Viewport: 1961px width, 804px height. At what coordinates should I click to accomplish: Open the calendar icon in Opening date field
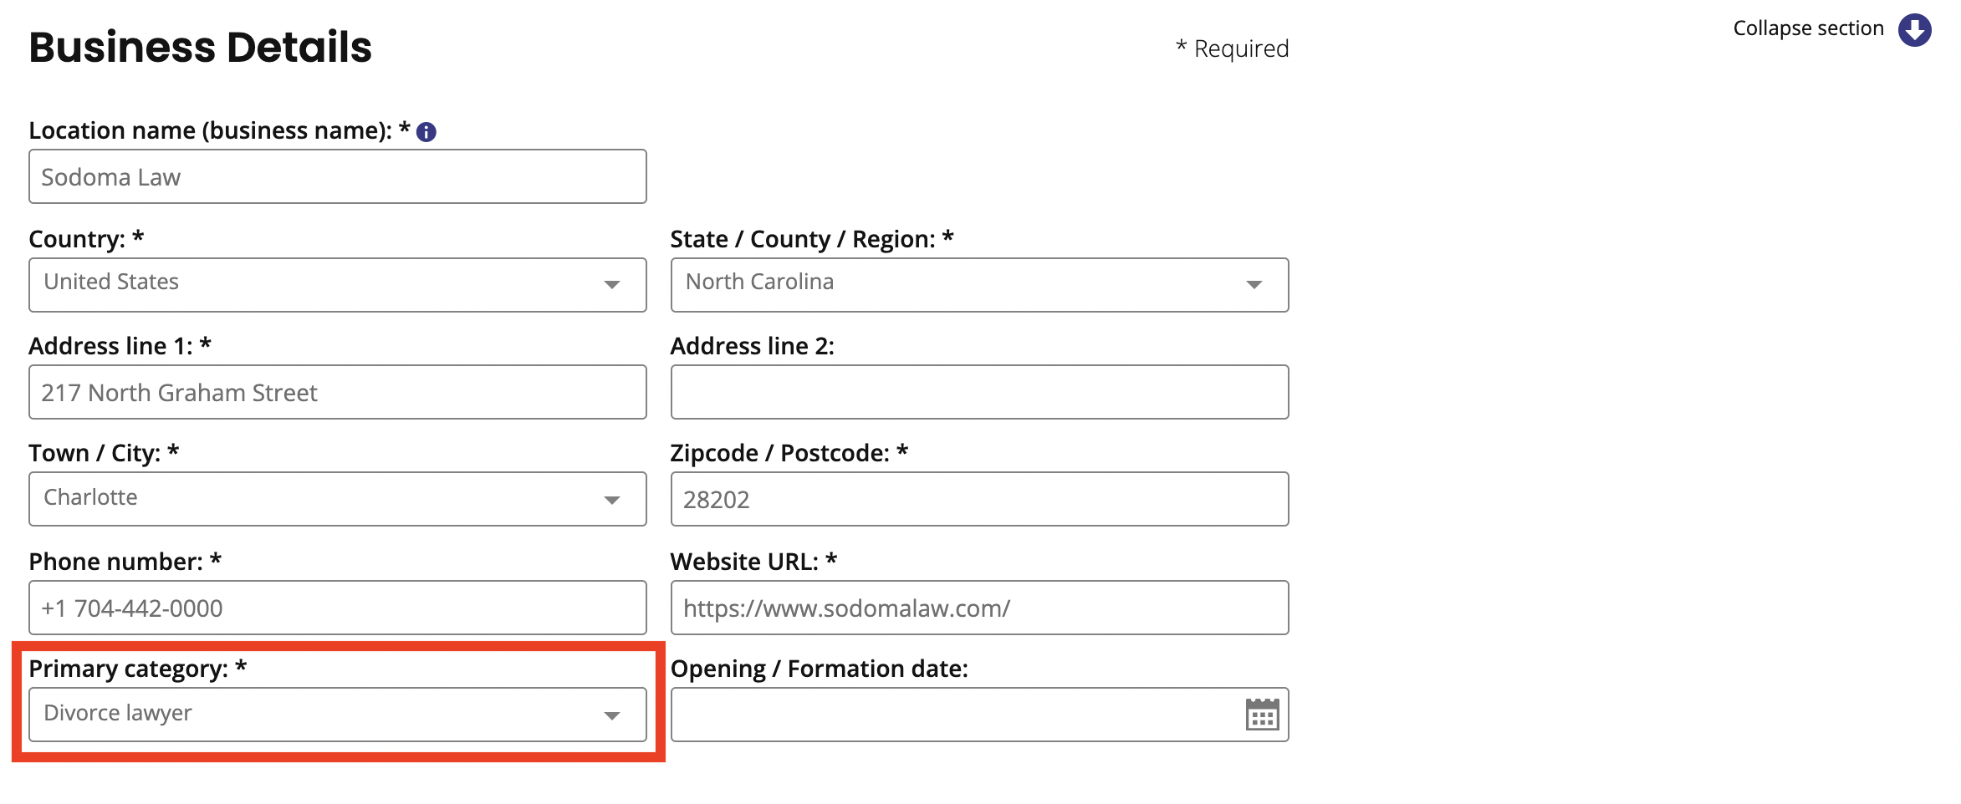tap(1262, 715)
